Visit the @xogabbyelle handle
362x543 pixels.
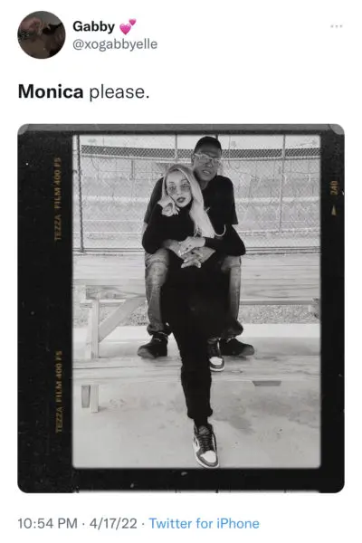point(115,44)
